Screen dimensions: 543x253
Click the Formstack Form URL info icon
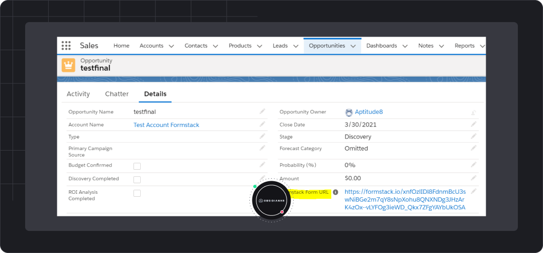coord(335,192)
